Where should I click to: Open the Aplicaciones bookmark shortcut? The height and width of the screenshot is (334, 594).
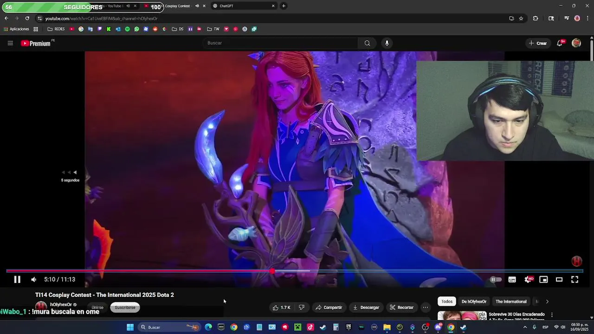click(16, 29)
